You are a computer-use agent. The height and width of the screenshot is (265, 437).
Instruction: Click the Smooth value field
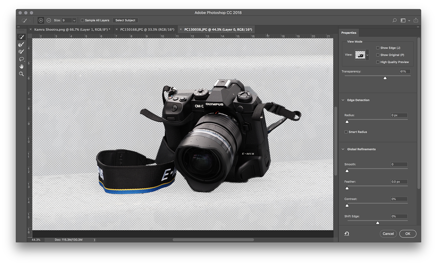[399, 164]
